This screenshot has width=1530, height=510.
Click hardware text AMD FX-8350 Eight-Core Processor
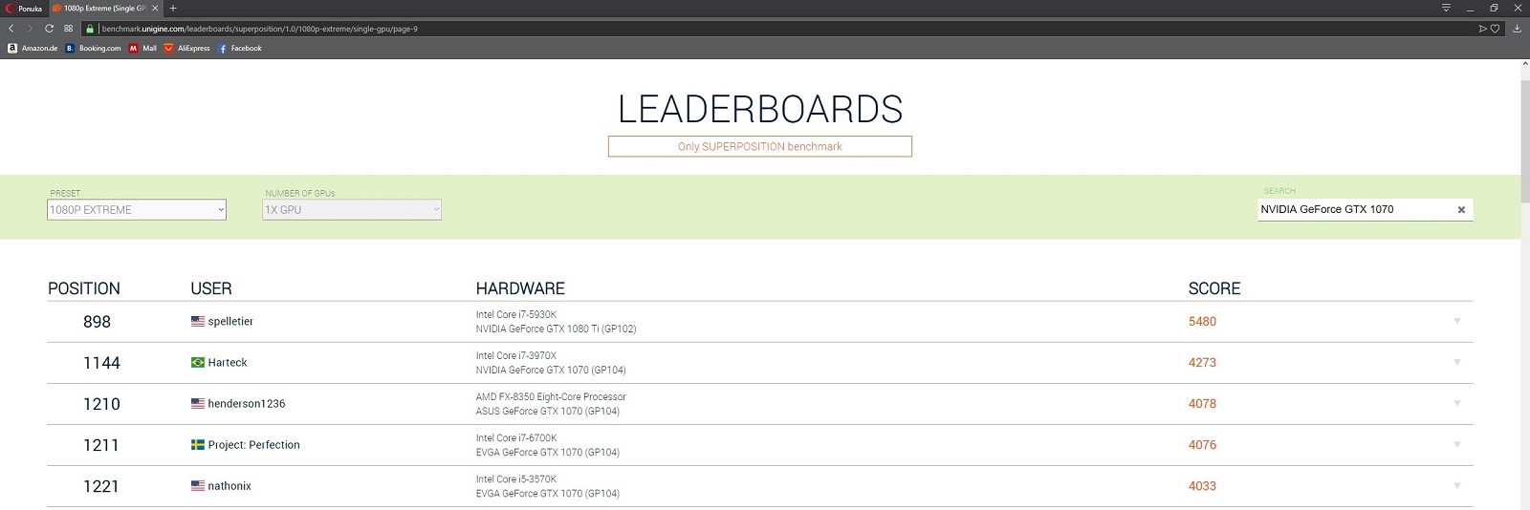tap(551, 396)
